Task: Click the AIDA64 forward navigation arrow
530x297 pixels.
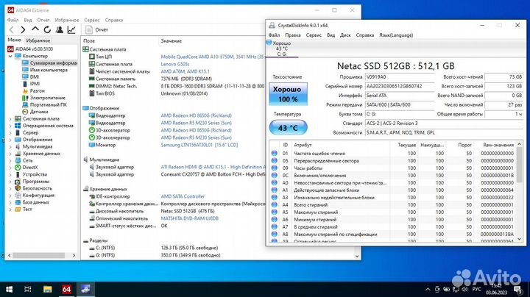Action: [23, 29]
